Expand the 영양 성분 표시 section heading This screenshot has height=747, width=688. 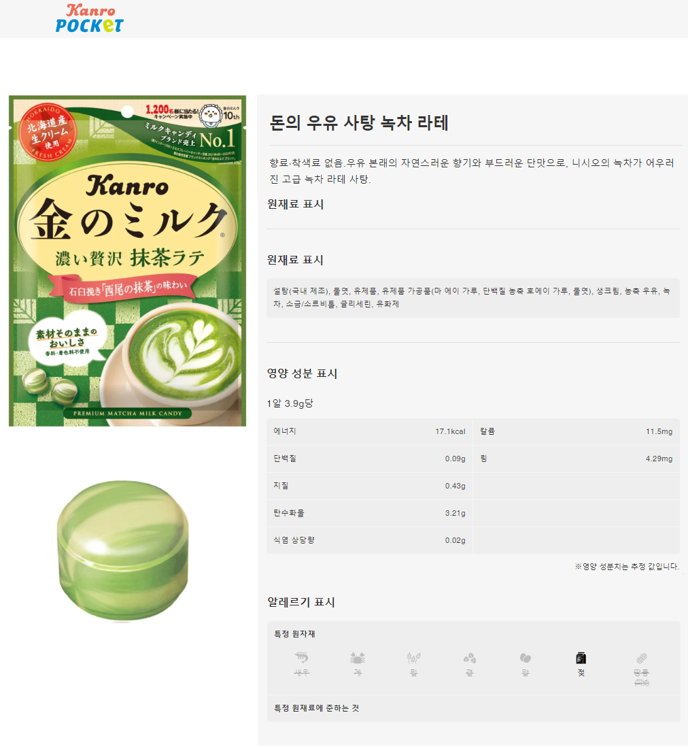tap(302, 373)
